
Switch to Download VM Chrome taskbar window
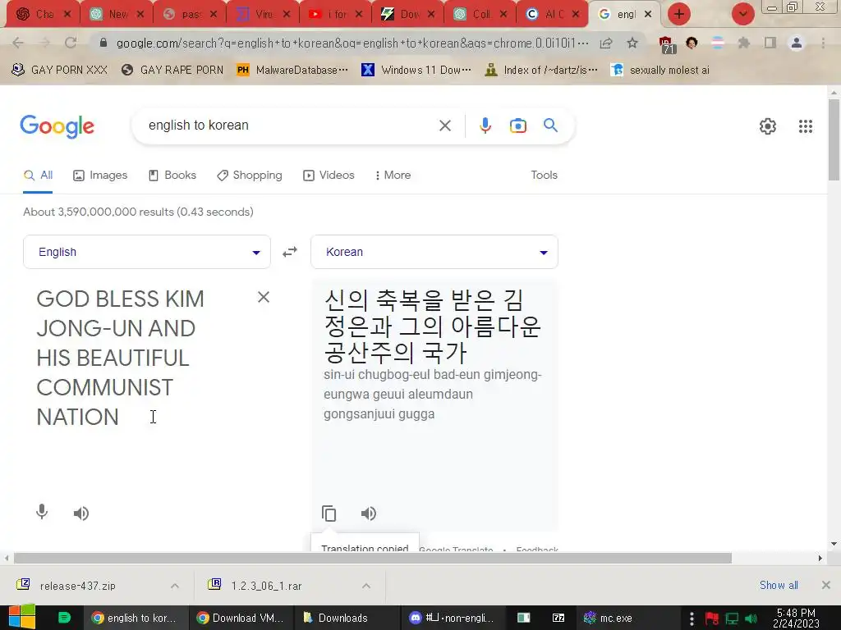[x=241, y=618]
